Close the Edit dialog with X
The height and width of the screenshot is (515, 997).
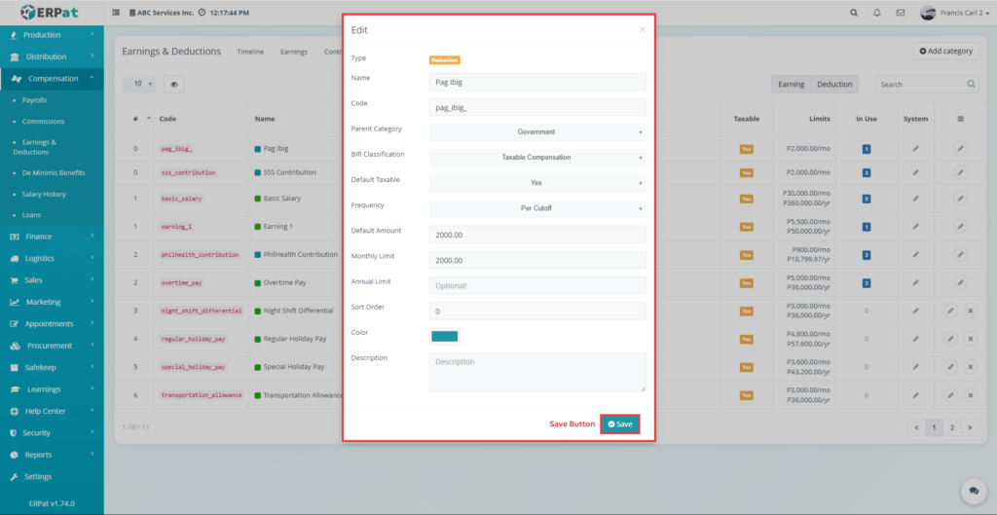tap(642, 30)
